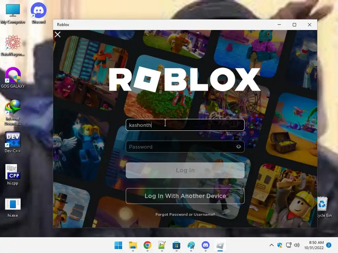Open Microsoft Store from the taskbar
Viewport: 338px width, 253px height.
tap(176, 245)
